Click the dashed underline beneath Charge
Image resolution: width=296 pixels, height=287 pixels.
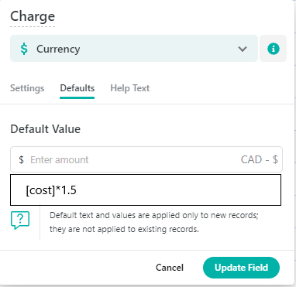pos(33,26)
